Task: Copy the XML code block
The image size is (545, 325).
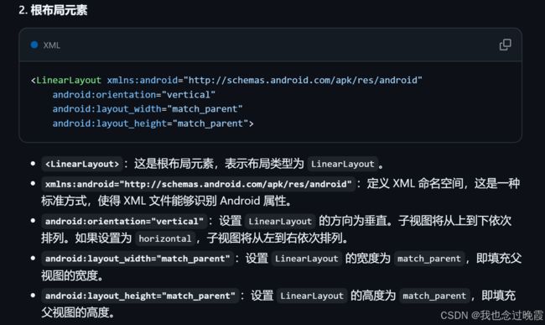Action: (505, 45)
